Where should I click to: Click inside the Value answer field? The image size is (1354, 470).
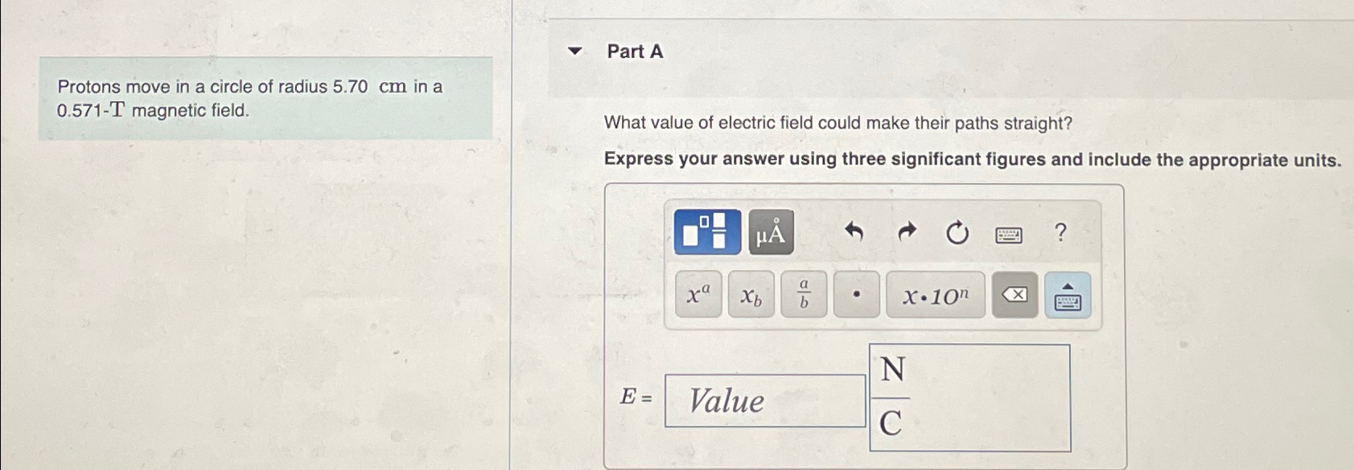[x=764, y=402]
